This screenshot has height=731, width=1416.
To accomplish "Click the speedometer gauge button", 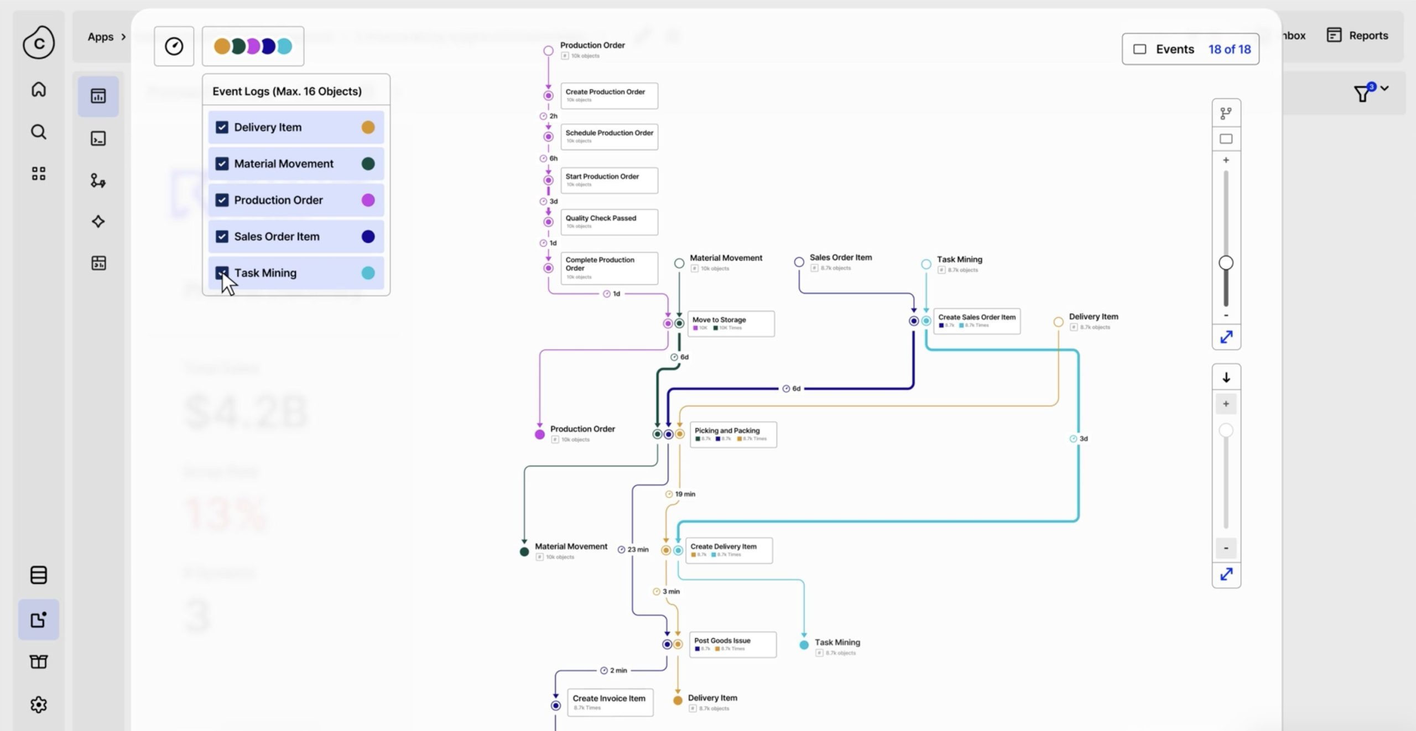I will (x=174, y=46).
